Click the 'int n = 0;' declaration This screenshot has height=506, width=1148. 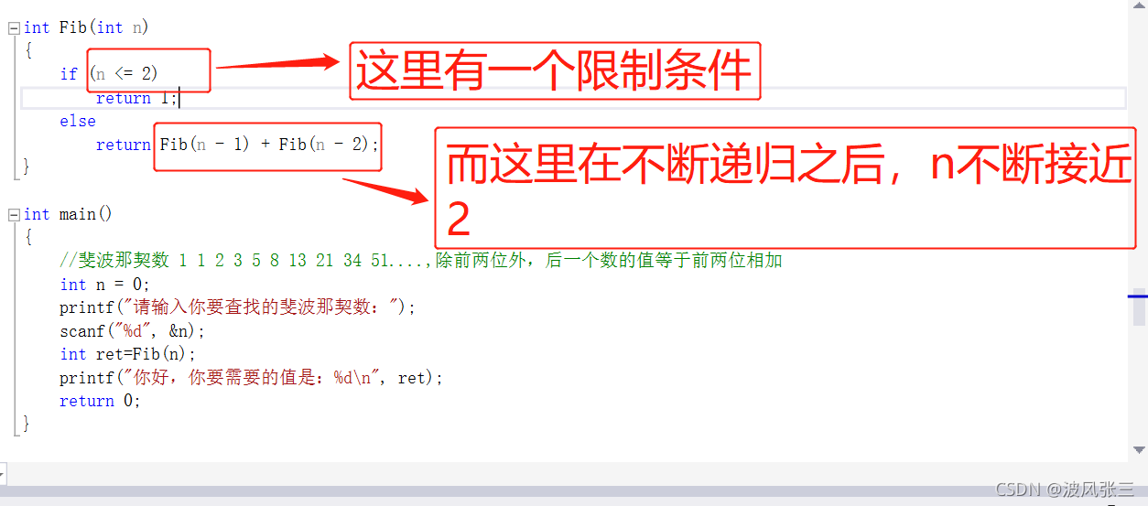105,285
